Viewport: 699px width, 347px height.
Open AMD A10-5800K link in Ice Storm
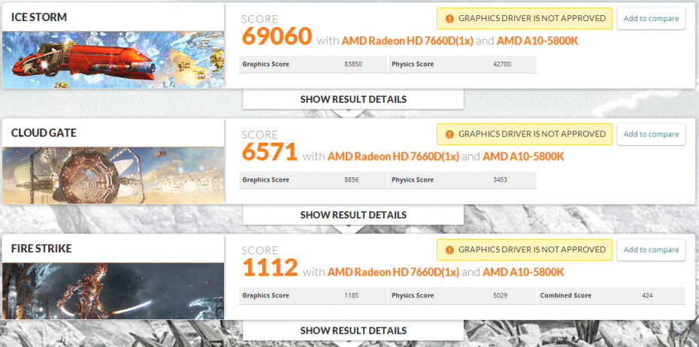[537, 41]
